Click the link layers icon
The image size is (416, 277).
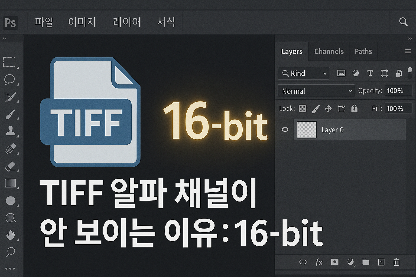[303, 262]
